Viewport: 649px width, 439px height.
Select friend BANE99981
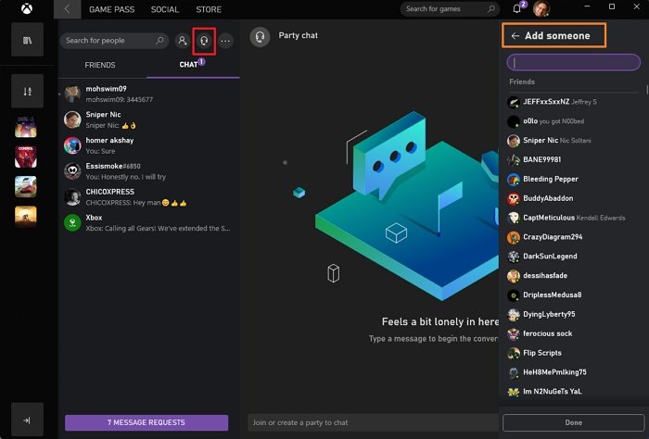coord(573,159)
